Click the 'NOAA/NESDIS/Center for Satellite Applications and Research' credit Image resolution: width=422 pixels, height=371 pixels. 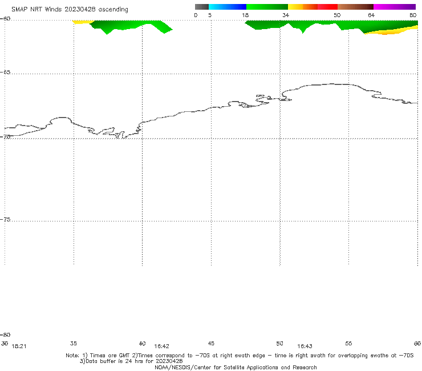236,368
